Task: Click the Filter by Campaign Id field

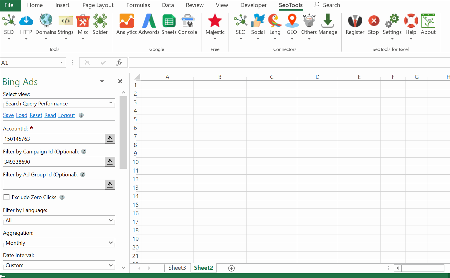Action: pos(54,162)
